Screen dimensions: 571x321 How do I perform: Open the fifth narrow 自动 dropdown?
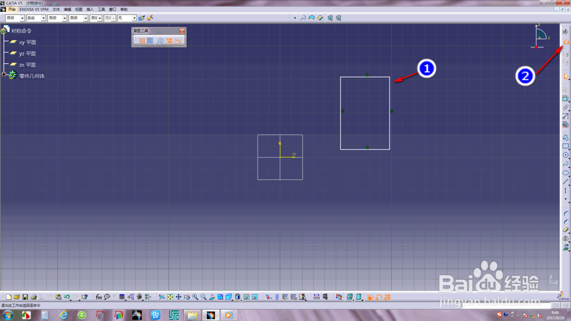(96, 18)
